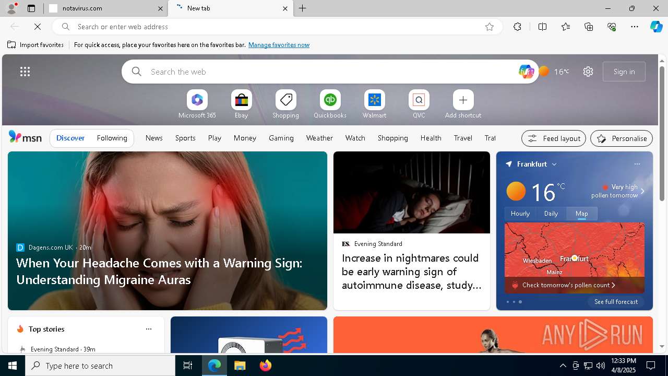668x376 pixels.
Task: Open the Favorites list icon
Action: [x=566, y=27]
